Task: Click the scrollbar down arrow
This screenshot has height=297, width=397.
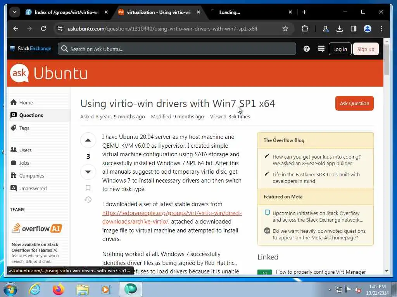Action: (387, 271)
